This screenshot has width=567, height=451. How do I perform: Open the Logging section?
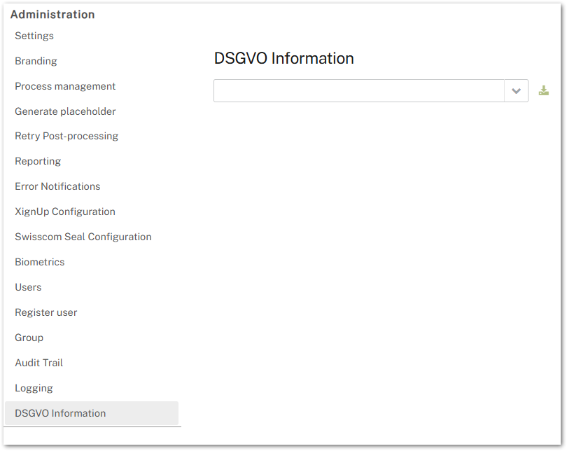coord(34,388)
